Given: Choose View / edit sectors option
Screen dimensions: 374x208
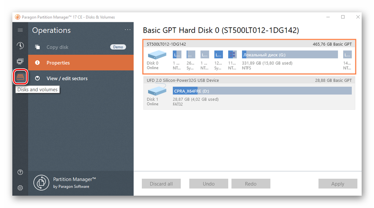Looking at the screenshot, I should (67, 78).
